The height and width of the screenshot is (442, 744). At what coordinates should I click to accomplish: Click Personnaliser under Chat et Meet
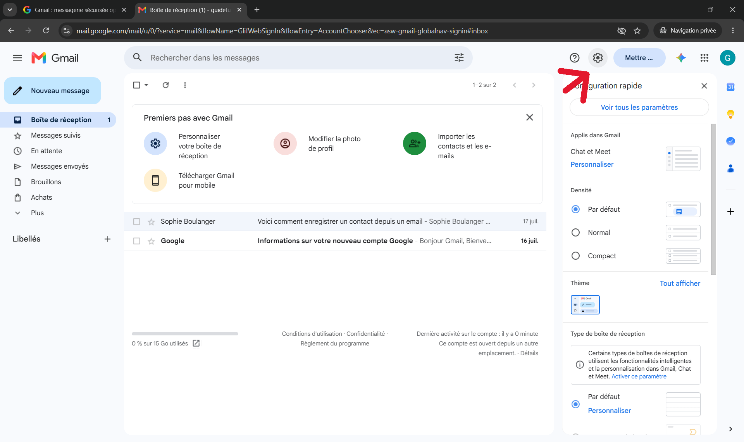tap(592, 164)
